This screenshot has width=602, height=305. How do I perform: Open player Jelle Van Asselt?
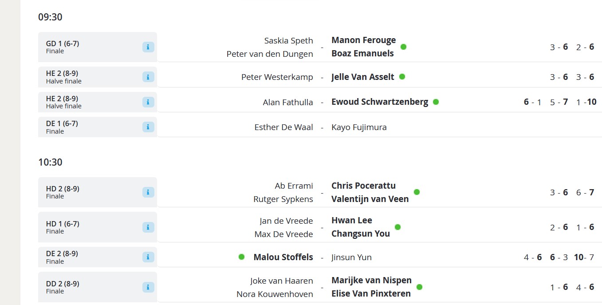tap(363, 77)
